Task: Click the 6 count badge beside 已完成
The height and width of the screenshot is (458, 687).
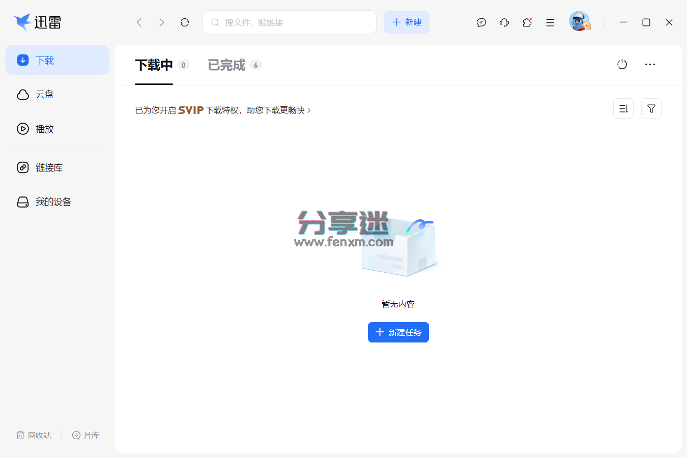Action: point(255,65)
